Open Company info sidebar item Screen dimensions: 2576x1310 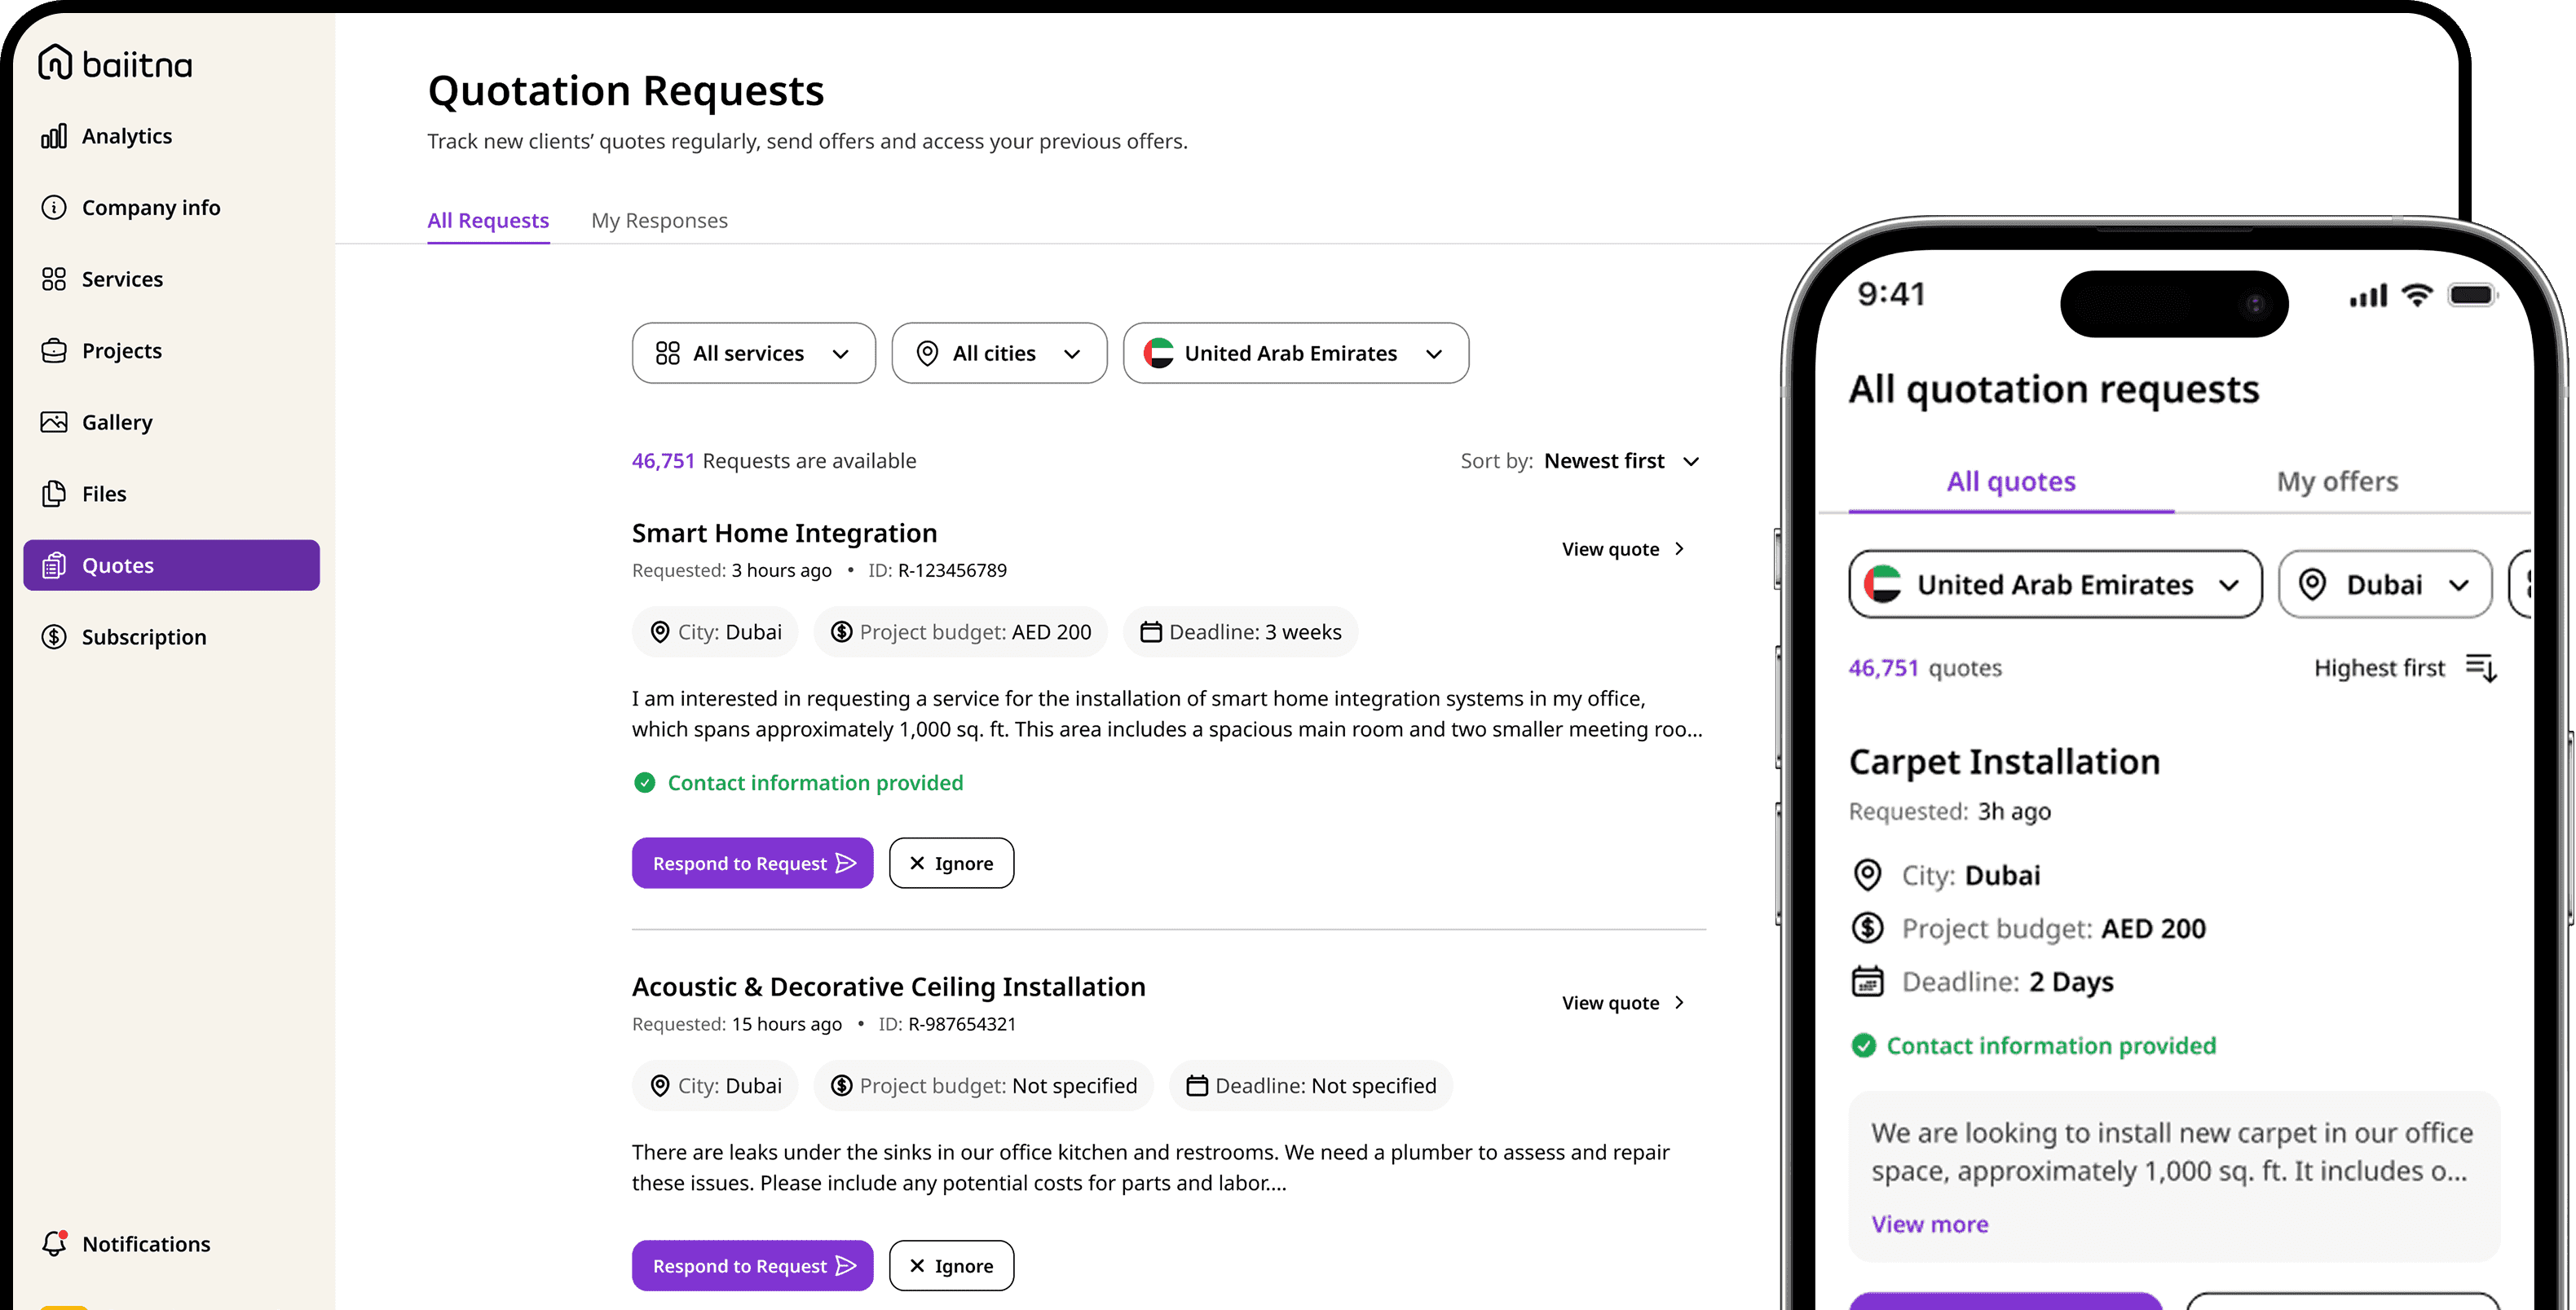pyautogui.click(x=131, y=208)
